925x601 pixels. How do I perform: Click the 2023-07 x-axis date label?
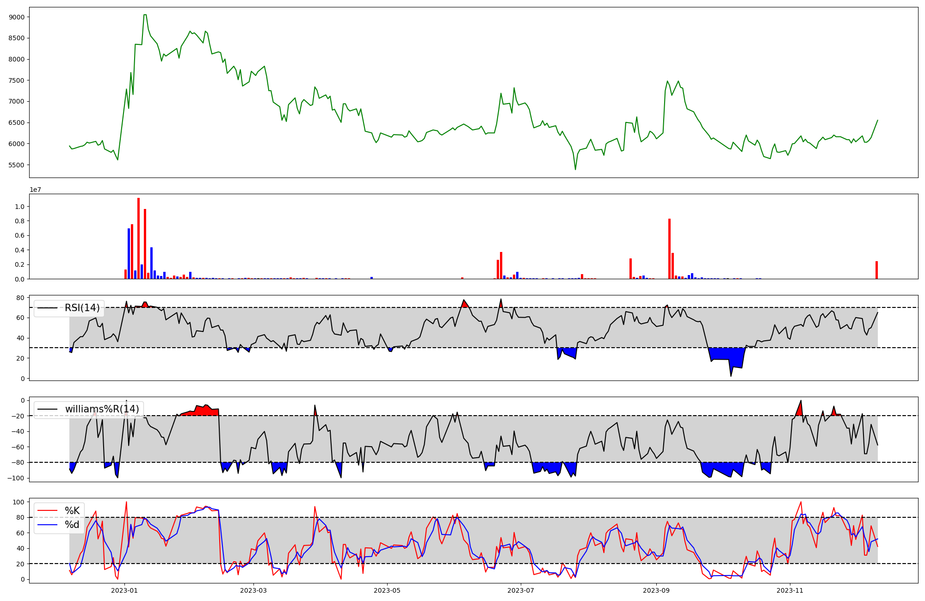point(521,590)
